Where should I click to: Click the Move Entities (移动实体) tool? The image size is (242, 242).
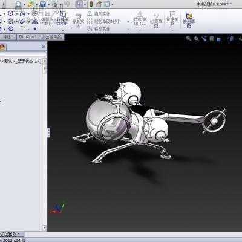(99, 29)
